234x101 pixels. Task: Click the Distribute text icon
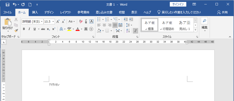(x=120, y=25)
